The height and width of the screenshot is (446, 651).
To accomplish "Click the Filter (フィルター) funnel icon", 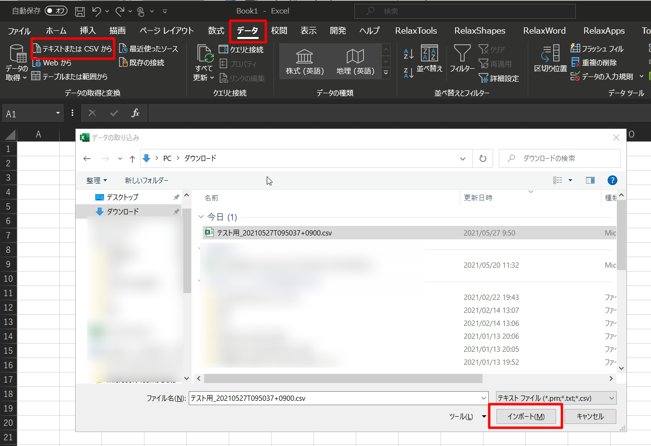I will coord(462,54).
